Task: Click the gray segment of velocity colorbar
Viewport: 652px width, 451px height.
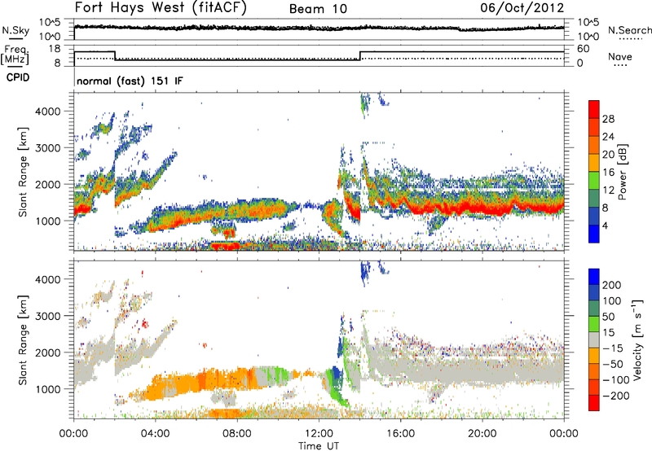Action: point(594,339)
